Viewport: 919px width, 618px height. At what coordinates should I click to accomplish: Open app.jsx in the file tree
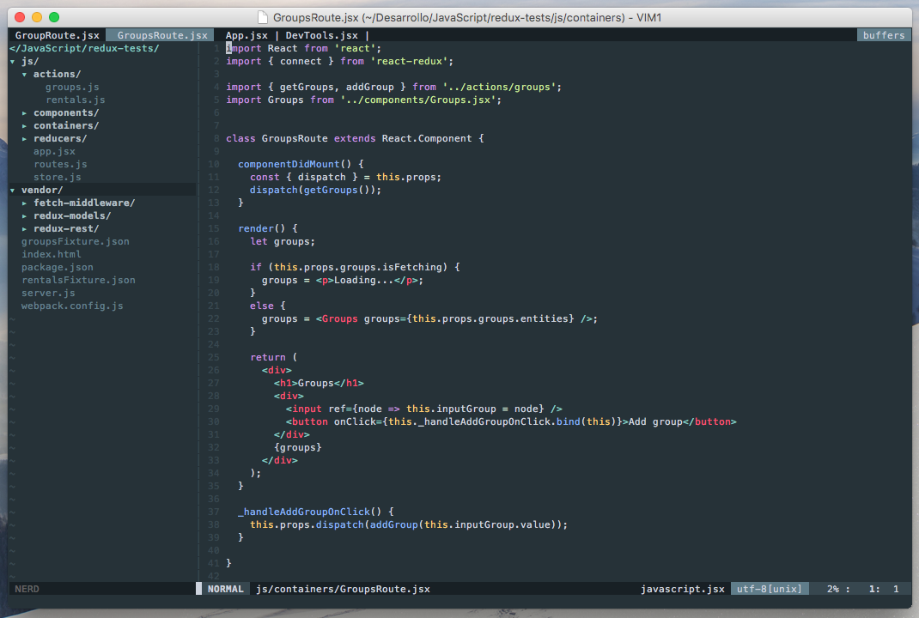coord(54,152)
